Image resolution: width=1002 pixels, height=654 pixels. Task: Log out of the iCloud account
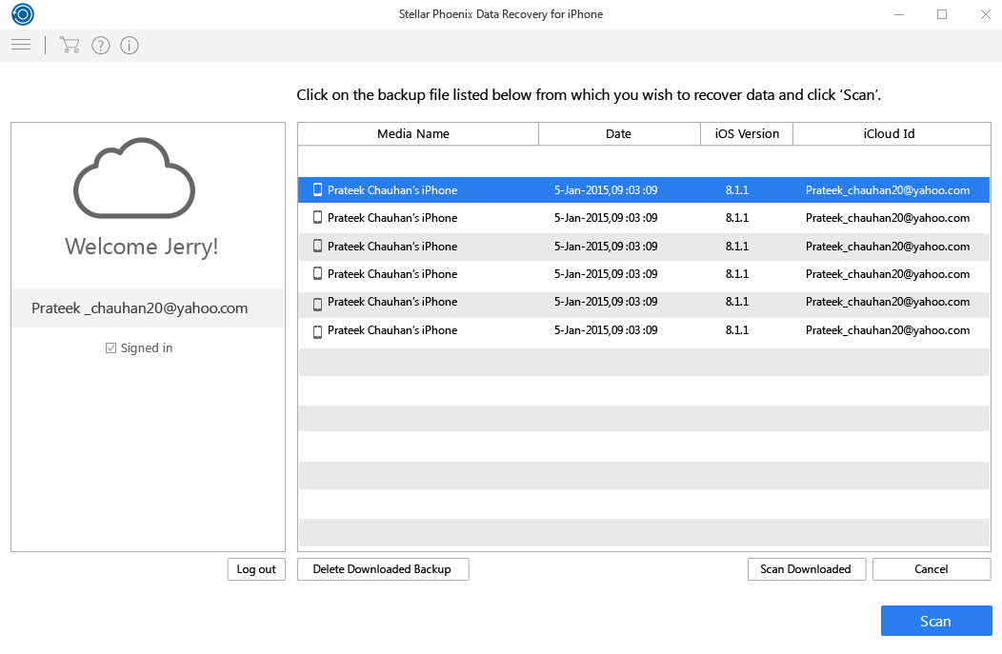coord(256,569)
